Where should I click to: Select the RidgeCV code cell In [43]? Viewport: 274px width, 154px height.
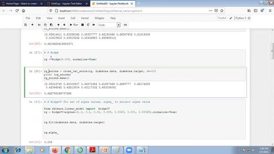pos(144,119)
